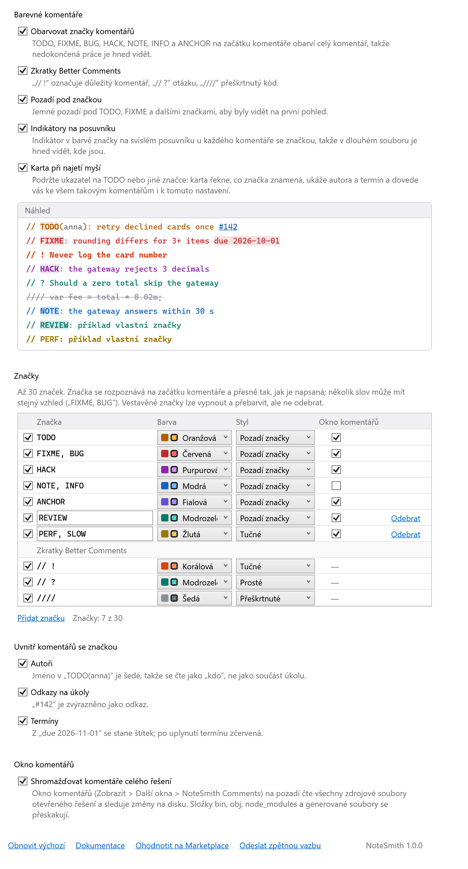Screen dimensions: 468x869
Task: Click the HACK preview comment line
Action: 118,269
